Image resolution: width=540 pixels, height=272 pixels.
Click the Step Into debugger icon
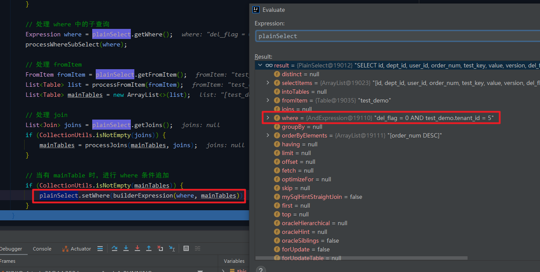(x=126, y=248)
